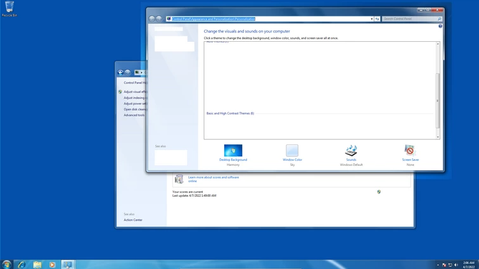479x269 pixels.
Task: Click the shield icon near scores update
Action: pos(379,192)
